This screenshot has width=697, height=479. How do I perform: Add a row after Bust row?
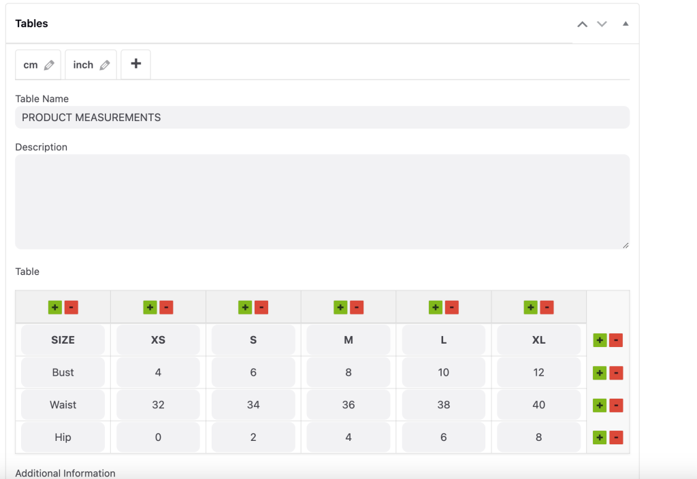(x=599, y=373)
